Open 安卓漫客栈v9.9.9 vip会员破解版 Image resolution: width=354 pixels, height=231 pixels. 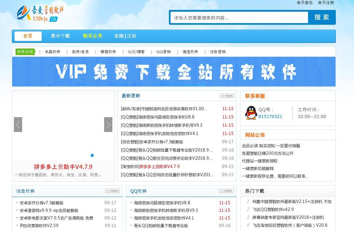(49, 211)
